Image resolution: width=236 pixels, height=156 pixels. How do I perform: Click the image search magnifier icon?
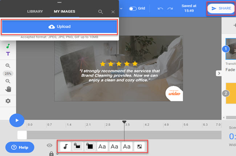(x=100, y=12)
